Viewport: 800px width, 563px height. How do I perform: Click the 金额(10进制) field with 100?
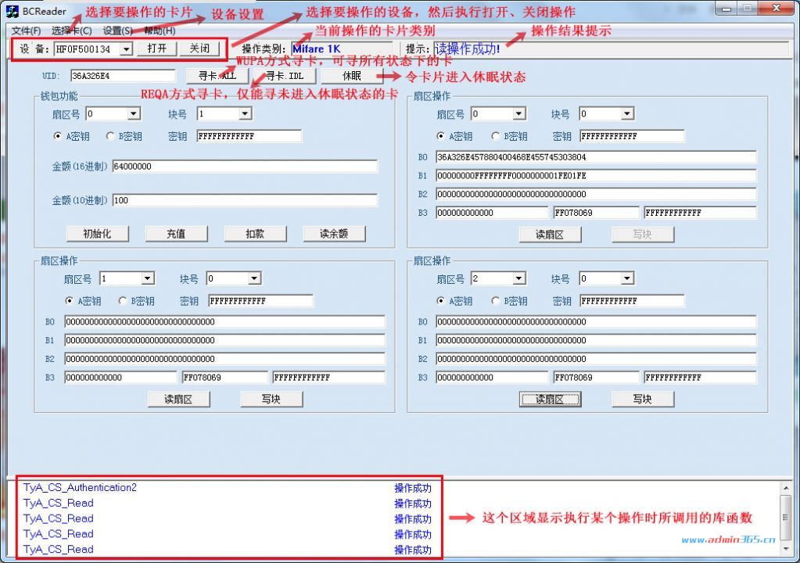(x=245, y=200)
